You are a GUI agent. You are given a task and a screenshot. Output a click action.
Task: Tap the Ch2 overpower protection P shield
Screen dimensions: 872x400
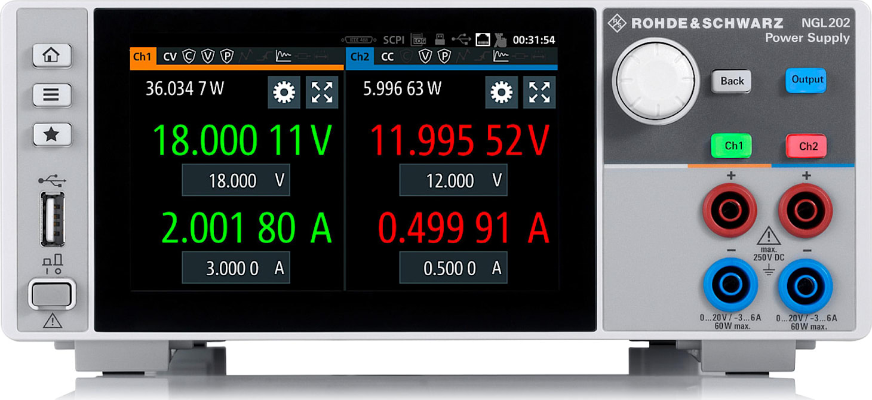(x=444, y=57)
